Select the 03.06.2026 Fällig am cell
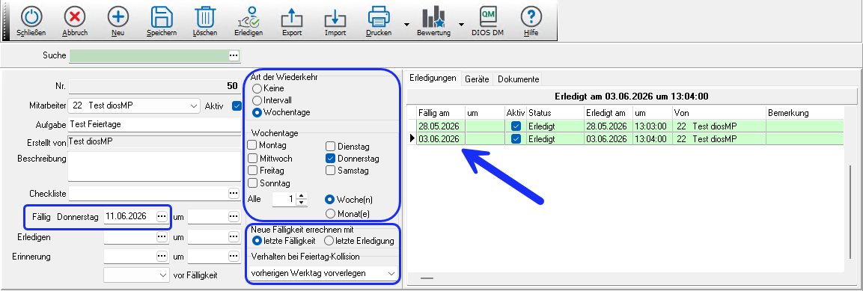 click(x=441, y=138)
